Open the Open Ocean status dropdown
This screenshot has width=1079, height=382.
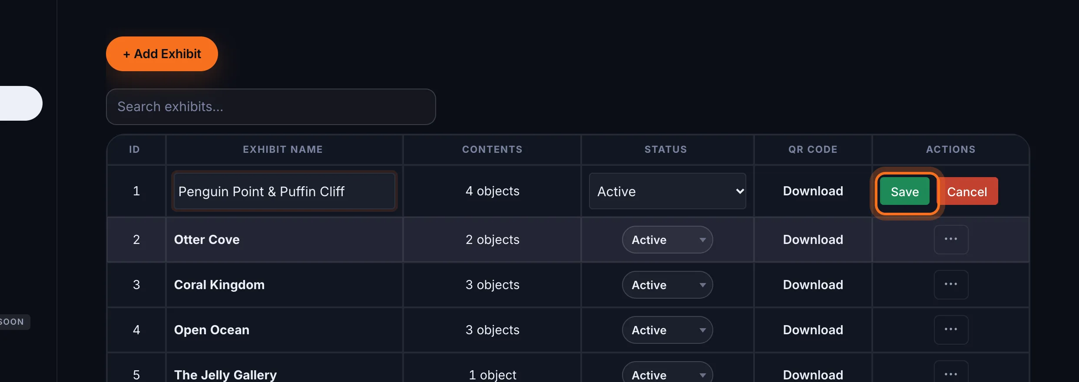(667, 330)
